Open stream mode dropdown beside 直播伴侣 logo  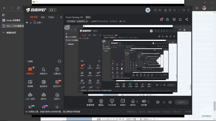pos(52,10)
